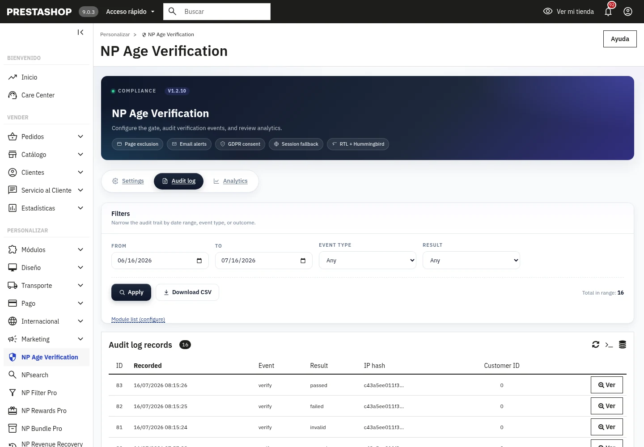Click the NP Age Verification shield icon

click(x=13, y=357)
